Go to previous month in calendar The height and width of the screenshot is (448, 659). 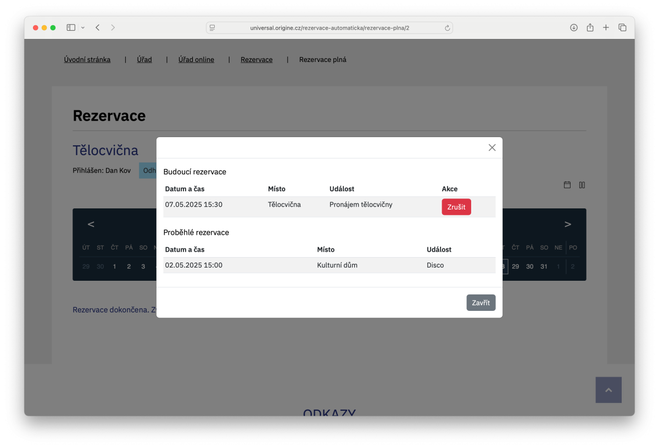pos(91,224)
